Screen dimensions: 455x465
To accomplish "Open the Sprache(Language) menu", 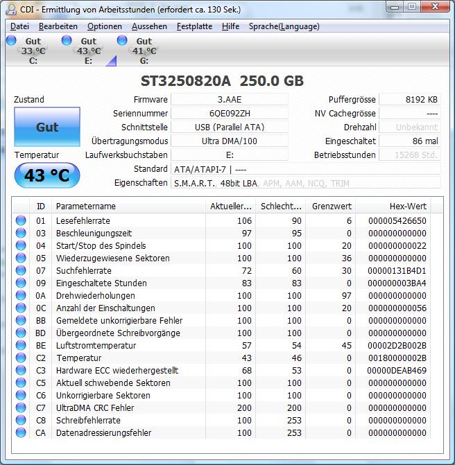I will [284, 26].
